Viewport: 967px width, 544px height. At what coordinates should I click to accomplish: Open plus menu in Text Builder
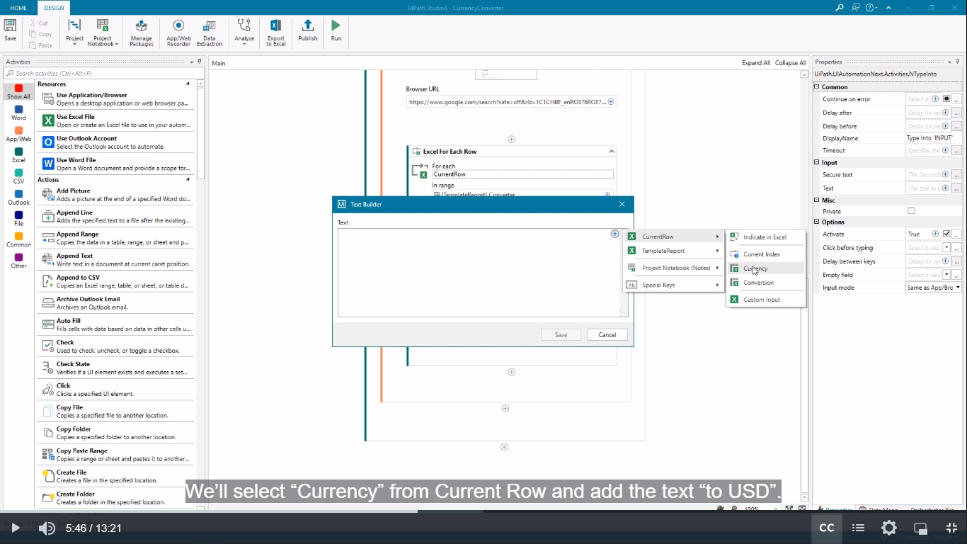(x=614, y=234)
